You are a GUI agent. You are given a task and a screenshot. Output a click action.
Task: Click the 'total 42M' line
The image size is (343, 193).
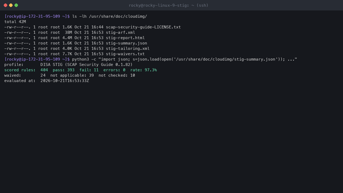pos(15,22)
